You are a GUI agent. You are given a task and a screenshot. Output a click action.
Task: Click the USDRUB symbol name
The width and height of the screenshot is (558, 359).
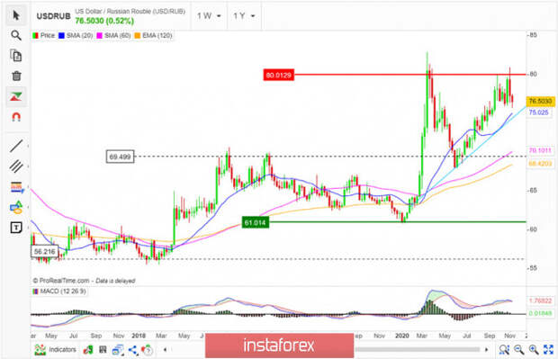click(x=54, y=16)
